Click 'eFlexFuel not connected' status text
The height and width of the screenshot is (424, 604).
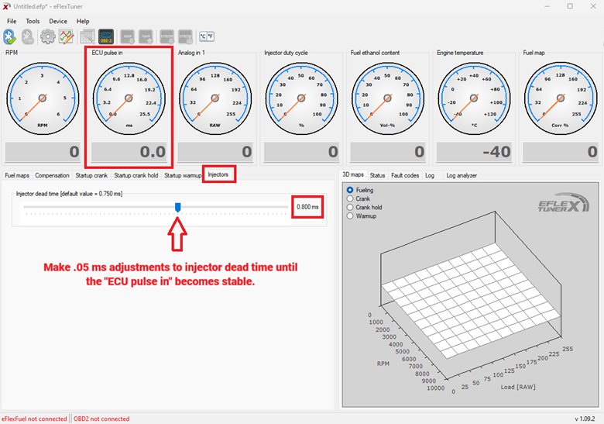[x=34, y=419]
